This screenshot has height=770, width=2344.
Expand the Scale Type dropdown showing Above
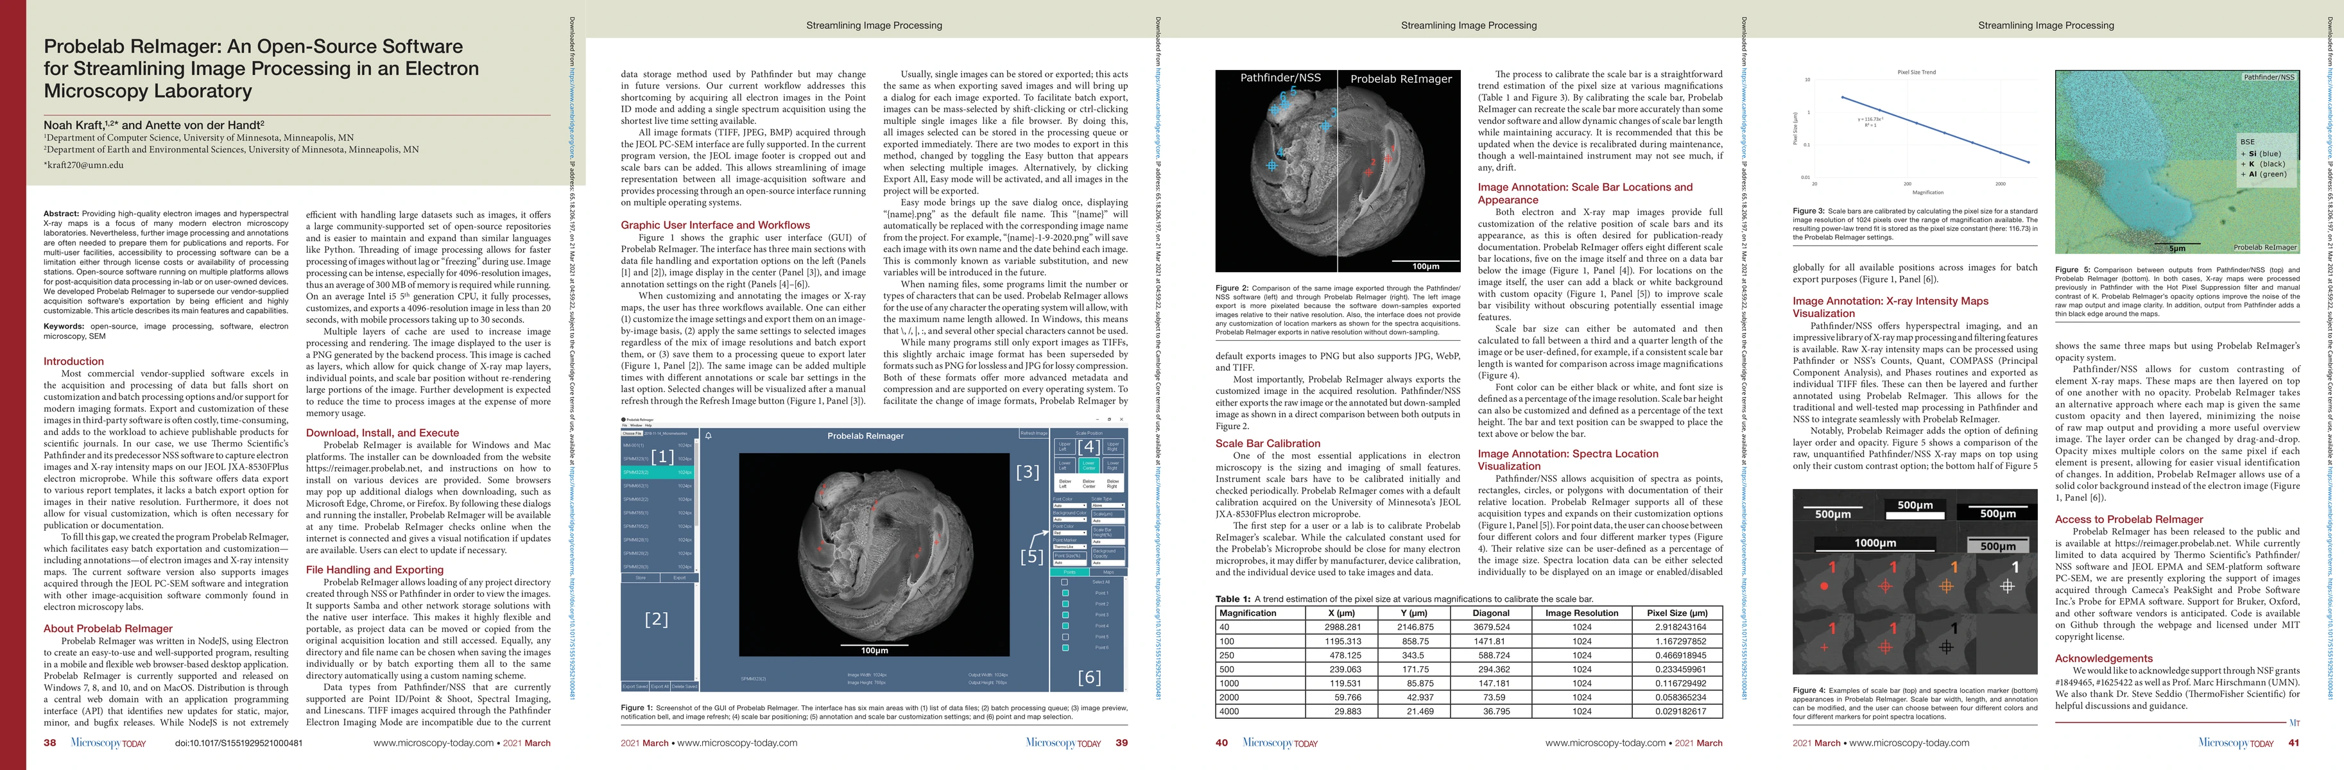1108,505
